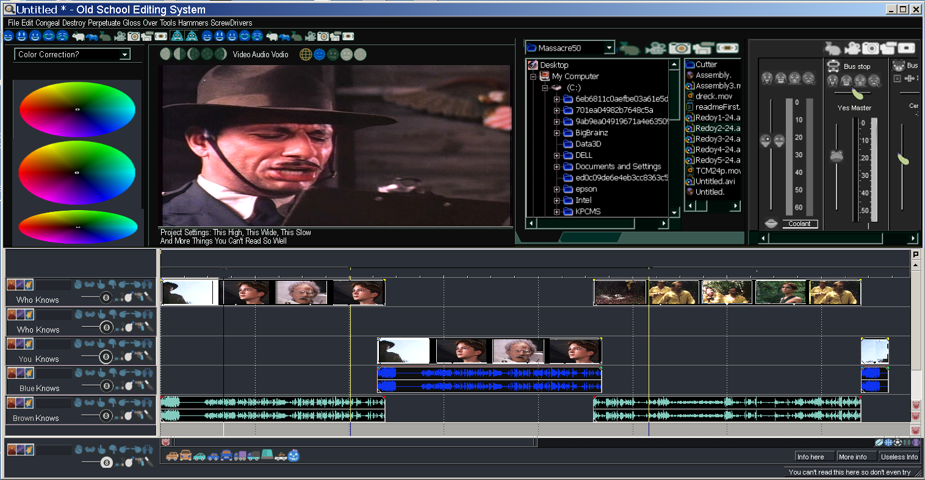Toggle the shooting star thumbnail on Brown Knows track
Screen dimensions: 925x480
[29, 403]
